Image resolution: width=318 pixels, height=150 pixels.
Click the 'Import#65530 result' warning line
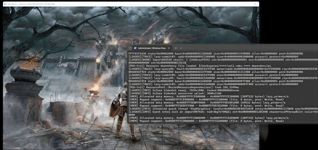point(223,60)
